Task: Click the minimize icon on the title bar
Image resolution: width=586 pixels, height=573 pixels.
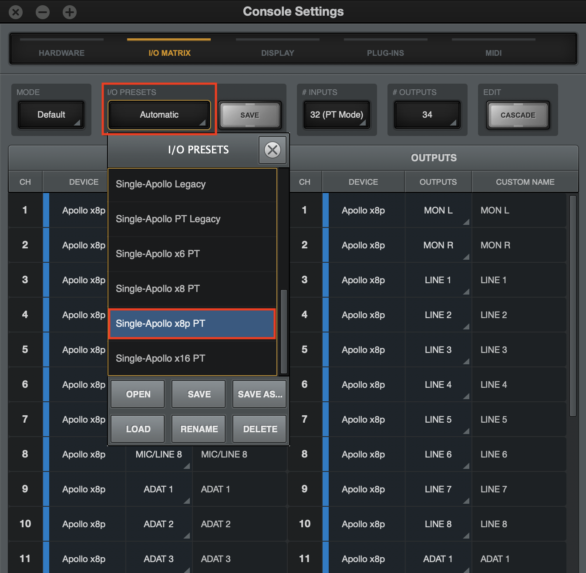Action: point(42,12)
